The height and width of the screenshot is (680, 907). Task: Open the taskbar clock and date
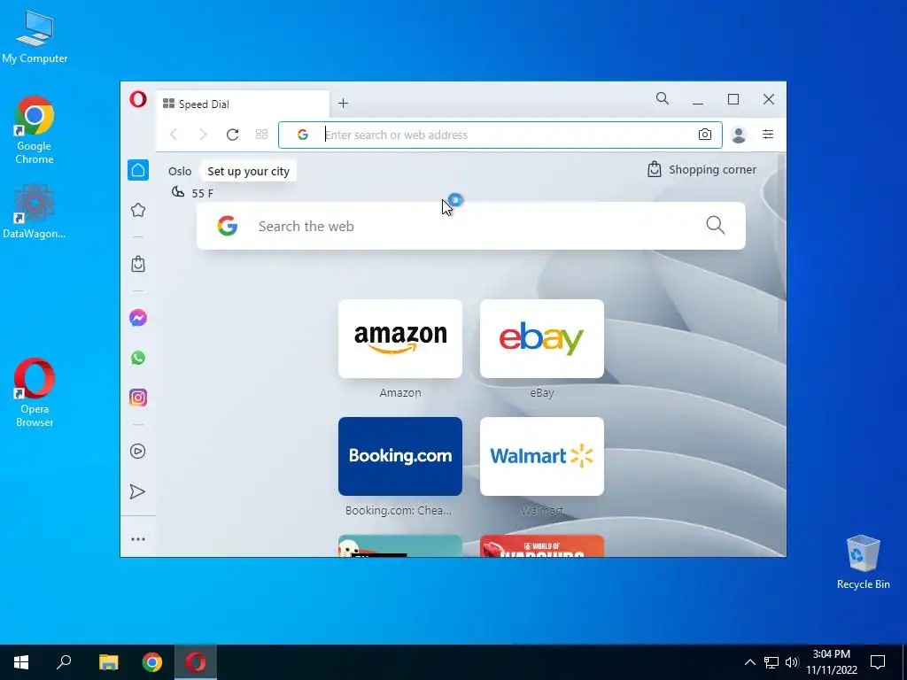pos(832,662)
